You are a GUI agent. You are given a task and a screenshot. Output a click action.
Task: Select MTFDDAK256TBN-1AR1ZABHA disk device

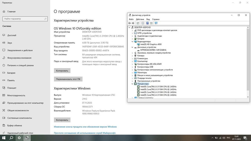point(153,50)
